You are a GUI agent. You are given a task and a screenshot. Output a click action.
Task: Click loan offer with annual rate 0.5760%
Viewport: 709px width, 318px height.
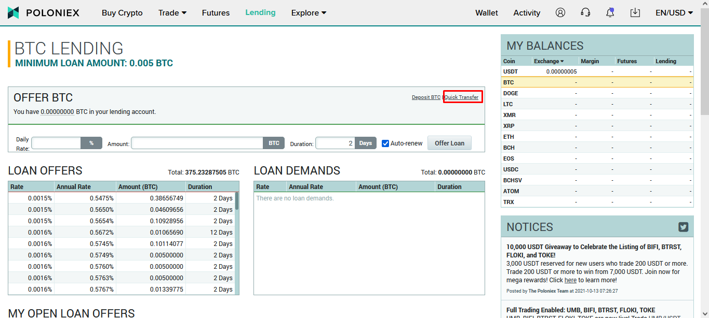click(x=121, y=267)
